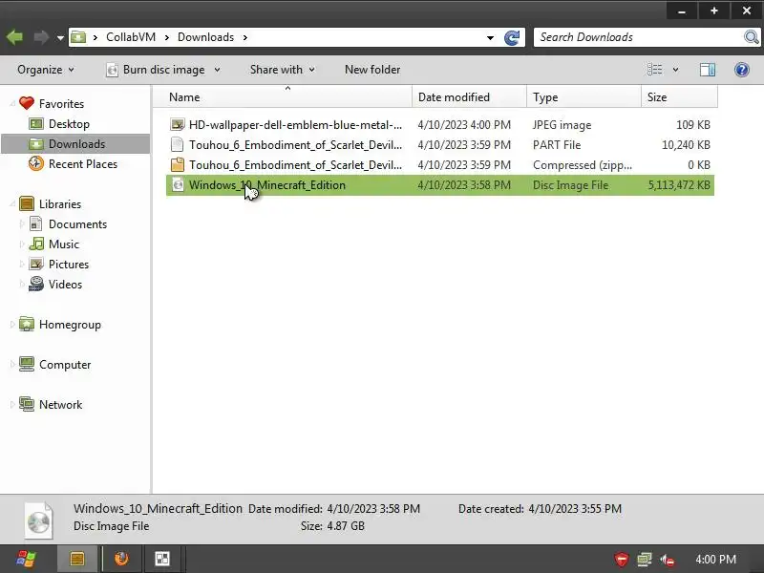Image resolution: width=764 pixels, height=573 pixels.
Task: Select Libraries in the navigation pane
Action: (x=60, y=204)
